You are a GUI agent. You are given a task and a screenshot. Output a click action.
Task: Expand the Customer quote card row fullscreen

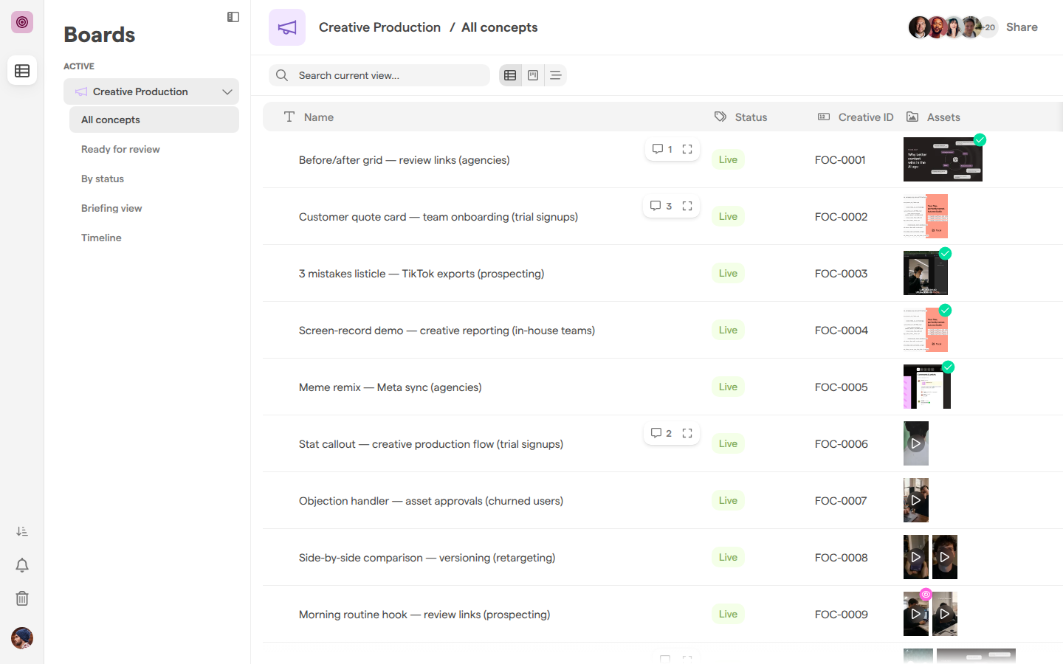[687, 206]
